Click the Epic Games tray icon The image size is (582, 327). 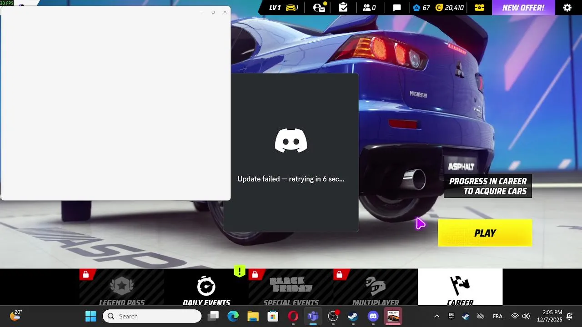(x=452, y=316)
